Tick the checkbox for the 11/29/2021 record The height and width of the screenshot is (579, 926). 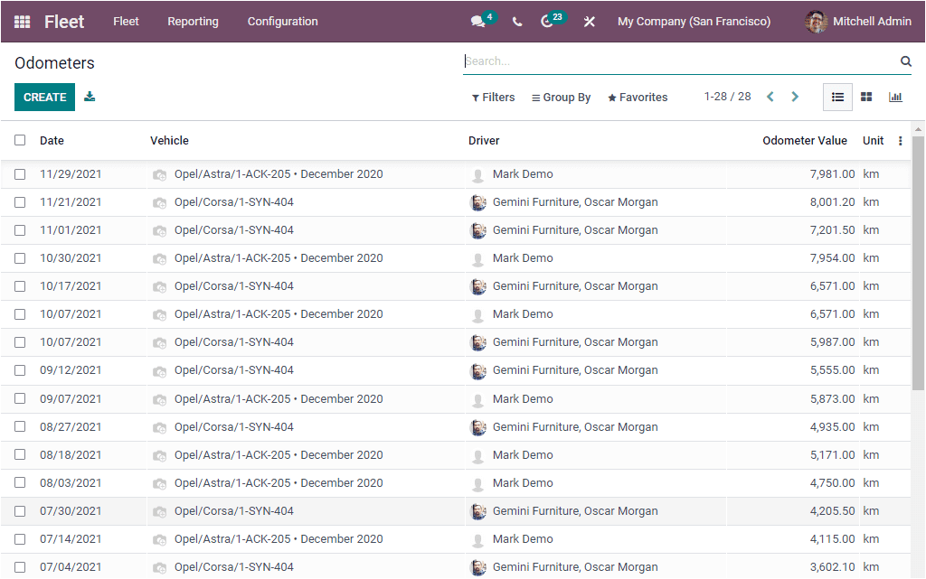20,173
